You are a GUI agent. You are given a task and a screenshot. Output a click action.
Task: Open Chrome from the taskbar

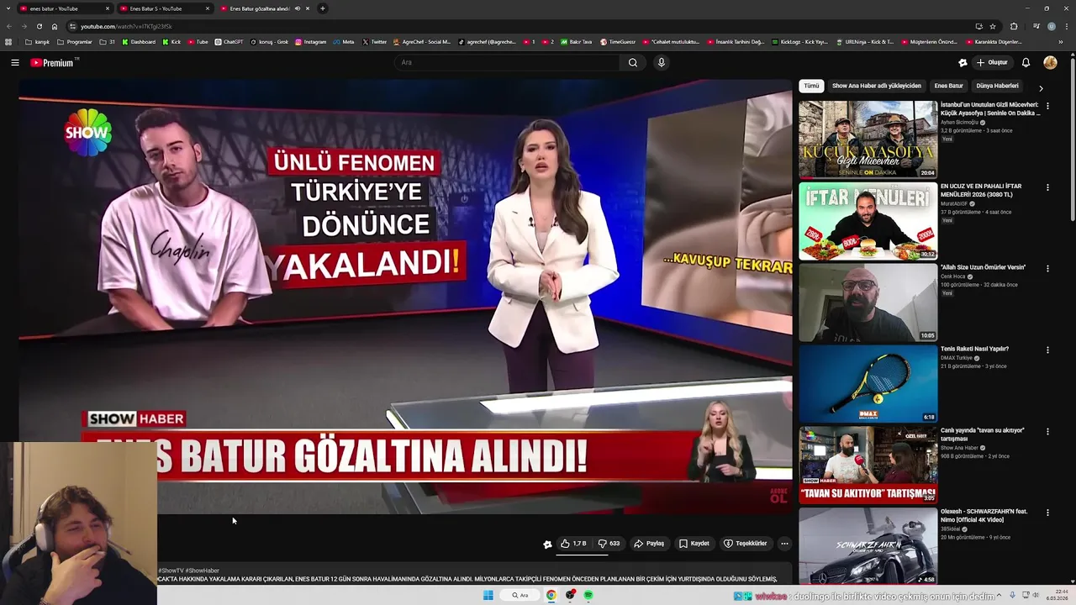pos(551,595)
